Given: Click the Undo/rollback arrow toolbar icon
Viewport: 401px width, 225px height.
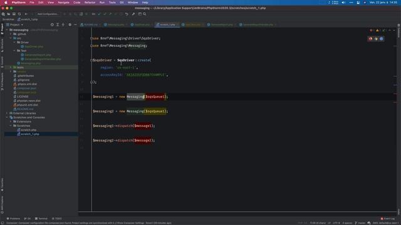Looking at the screenshot, I should tap(127, 14).
